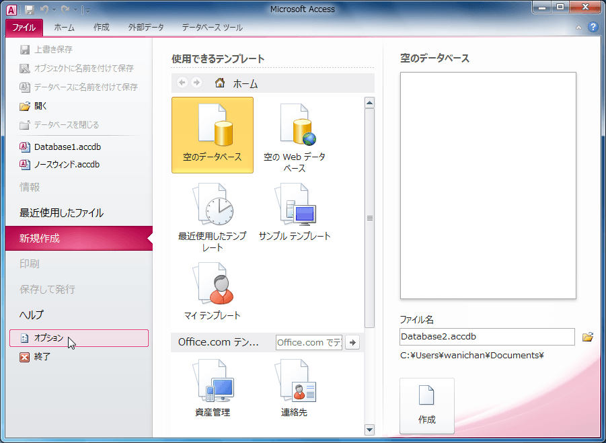Click the Access application icon in title bar

coord(11,9)
